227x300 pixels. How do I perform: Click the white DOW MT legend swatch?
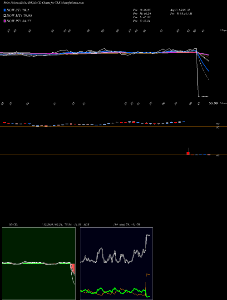[5, 16]
